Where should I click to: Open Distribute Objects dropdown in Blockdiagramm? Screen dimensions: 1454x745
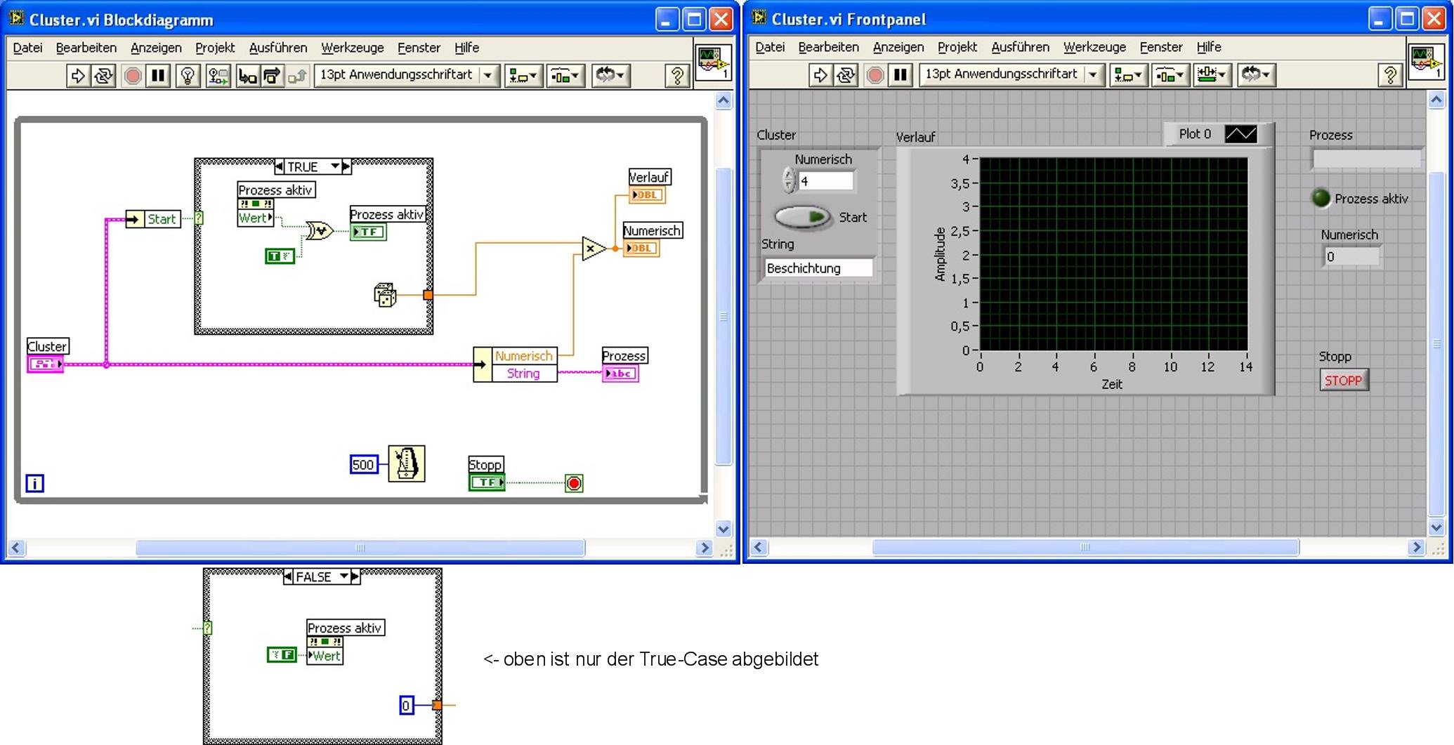point(565,76)
